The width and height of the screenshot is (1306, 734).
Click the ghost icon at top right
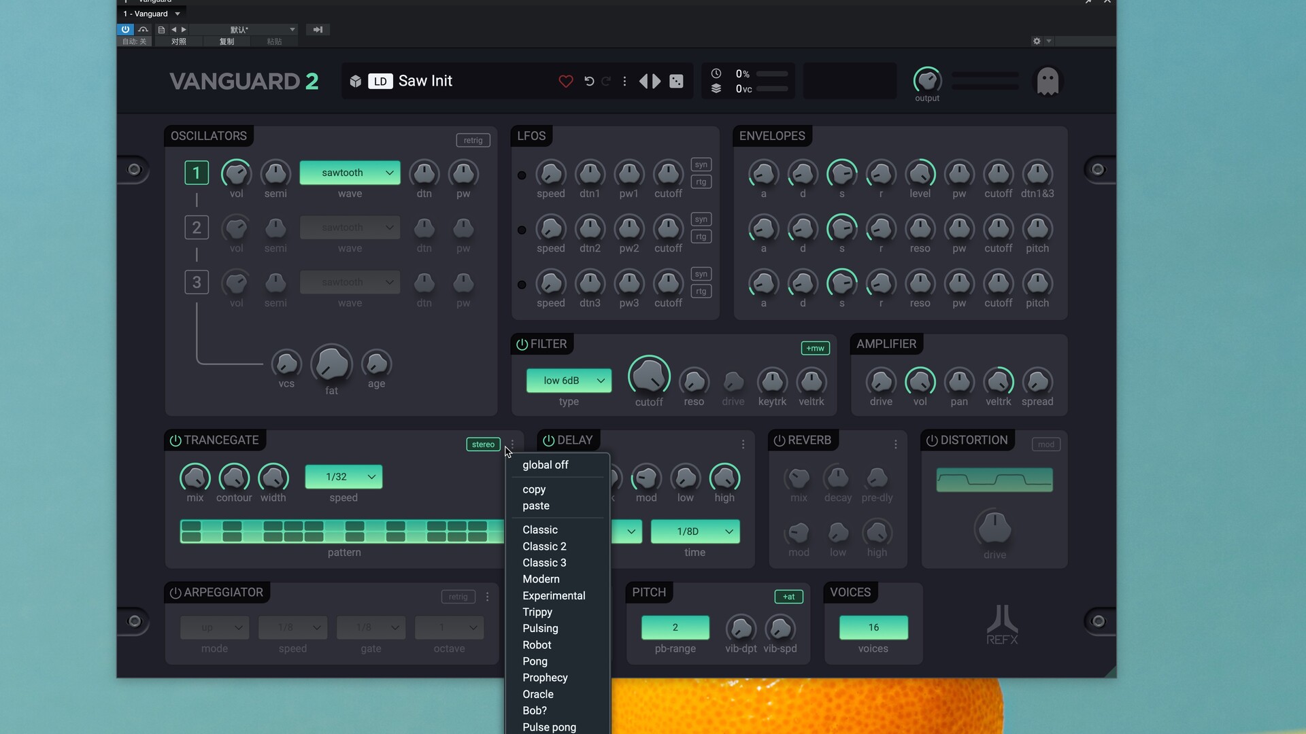pyautogui.click(x=1048, y=82)
